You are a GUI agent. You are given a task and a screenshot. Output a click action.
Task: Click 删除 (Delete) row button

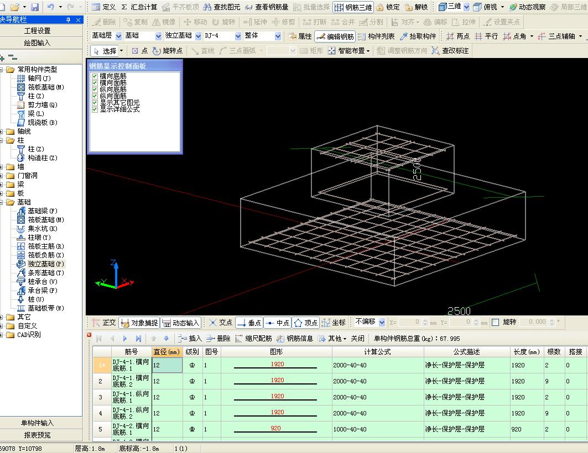point(218,339)
